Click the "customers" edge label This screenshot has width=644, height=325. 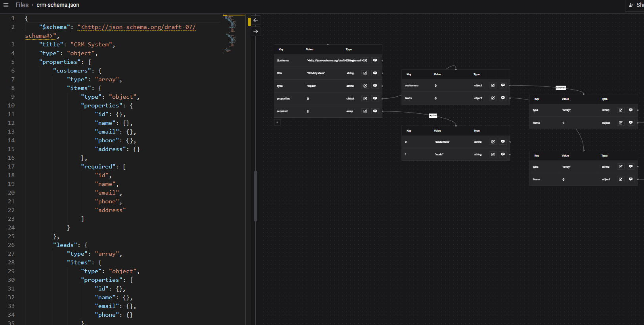click(561, 88)
